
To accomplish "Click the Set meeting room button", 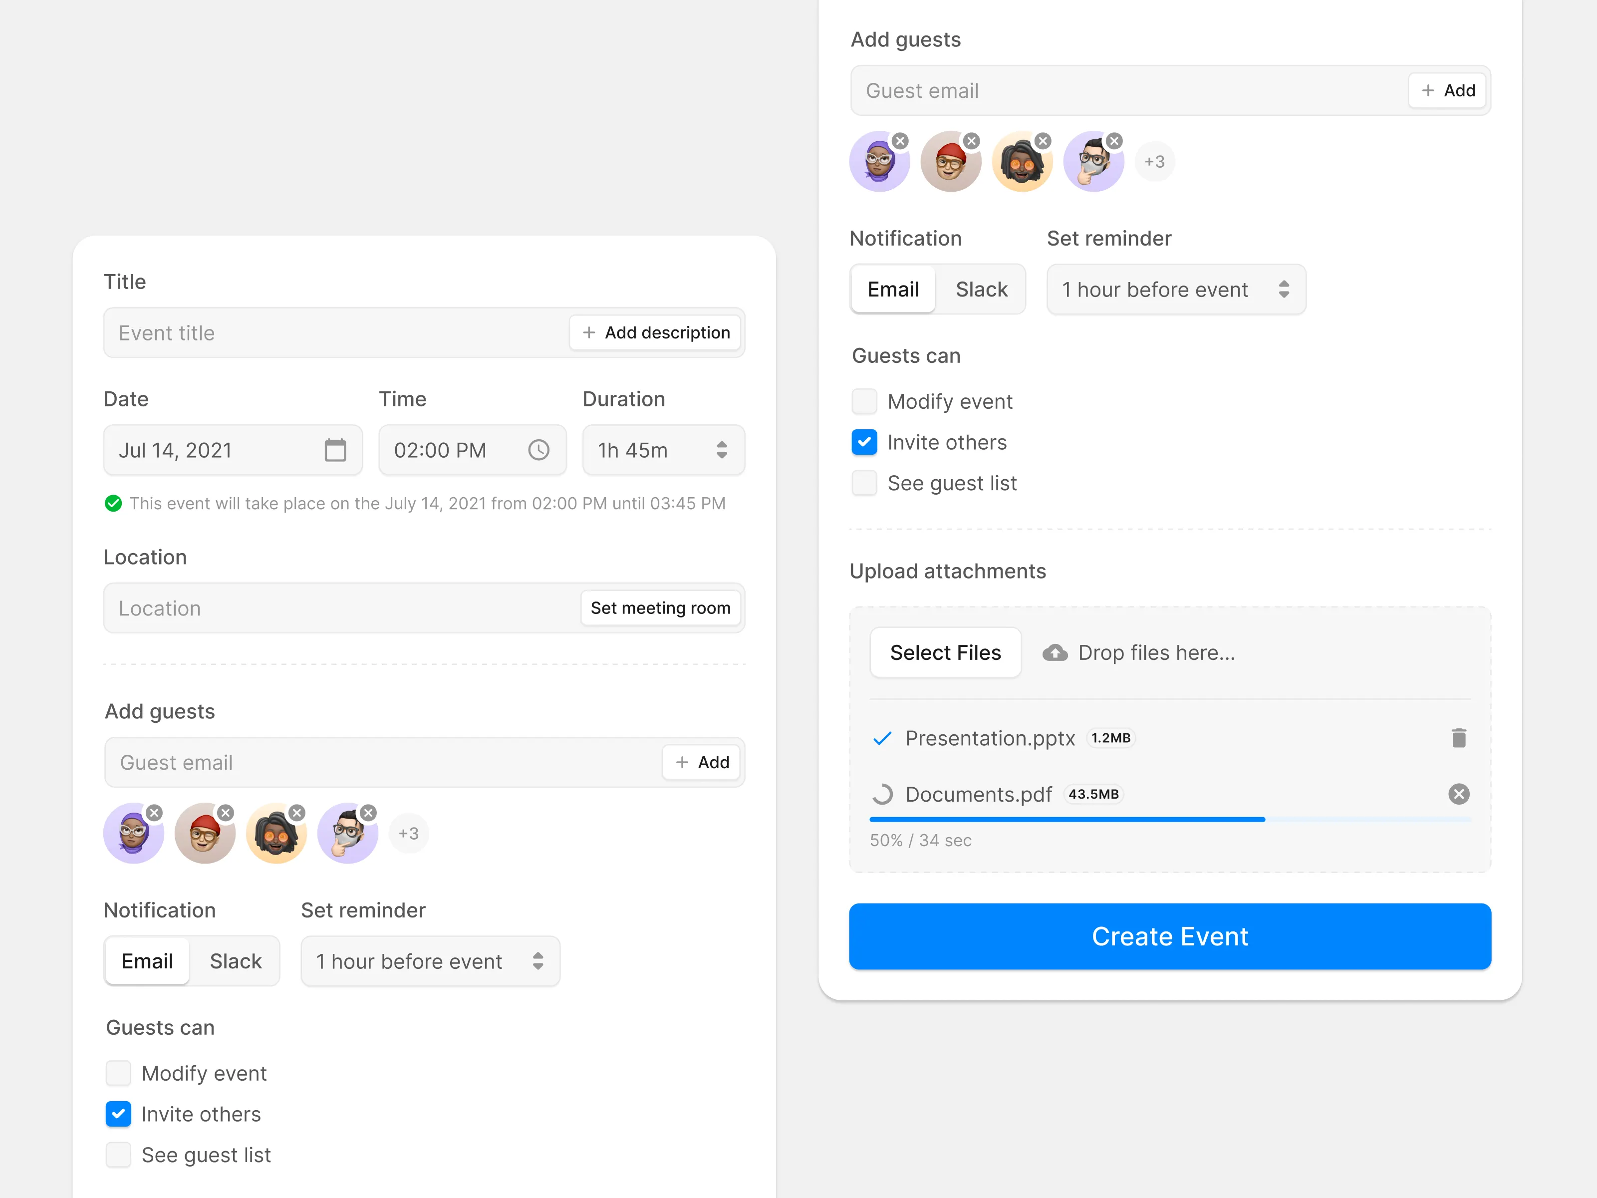I will pyautogui.click(x=661, y=608).
